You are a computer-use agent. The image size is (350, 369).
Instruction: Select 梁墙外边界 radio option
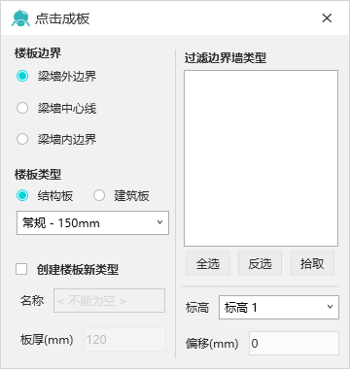tap(22, 77)
